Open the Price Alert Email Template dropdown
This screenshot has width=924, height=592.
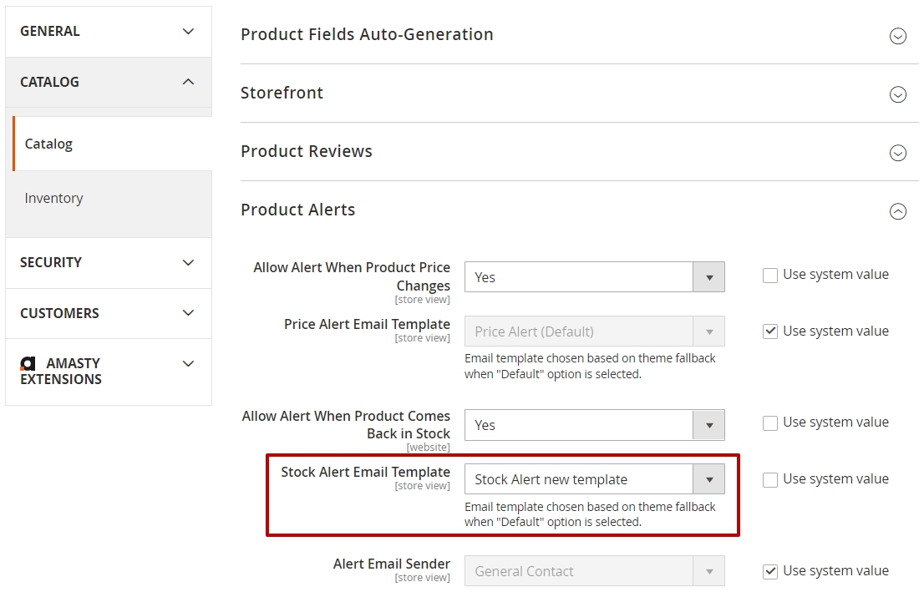(595, 331)
